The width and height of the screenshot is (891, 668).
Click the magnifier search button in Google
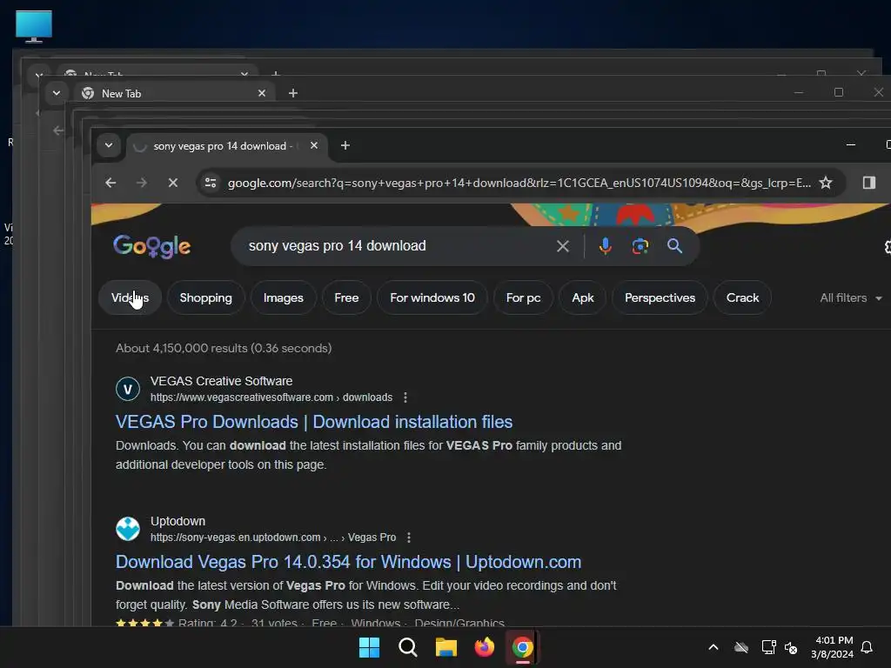tap(674, 246)
